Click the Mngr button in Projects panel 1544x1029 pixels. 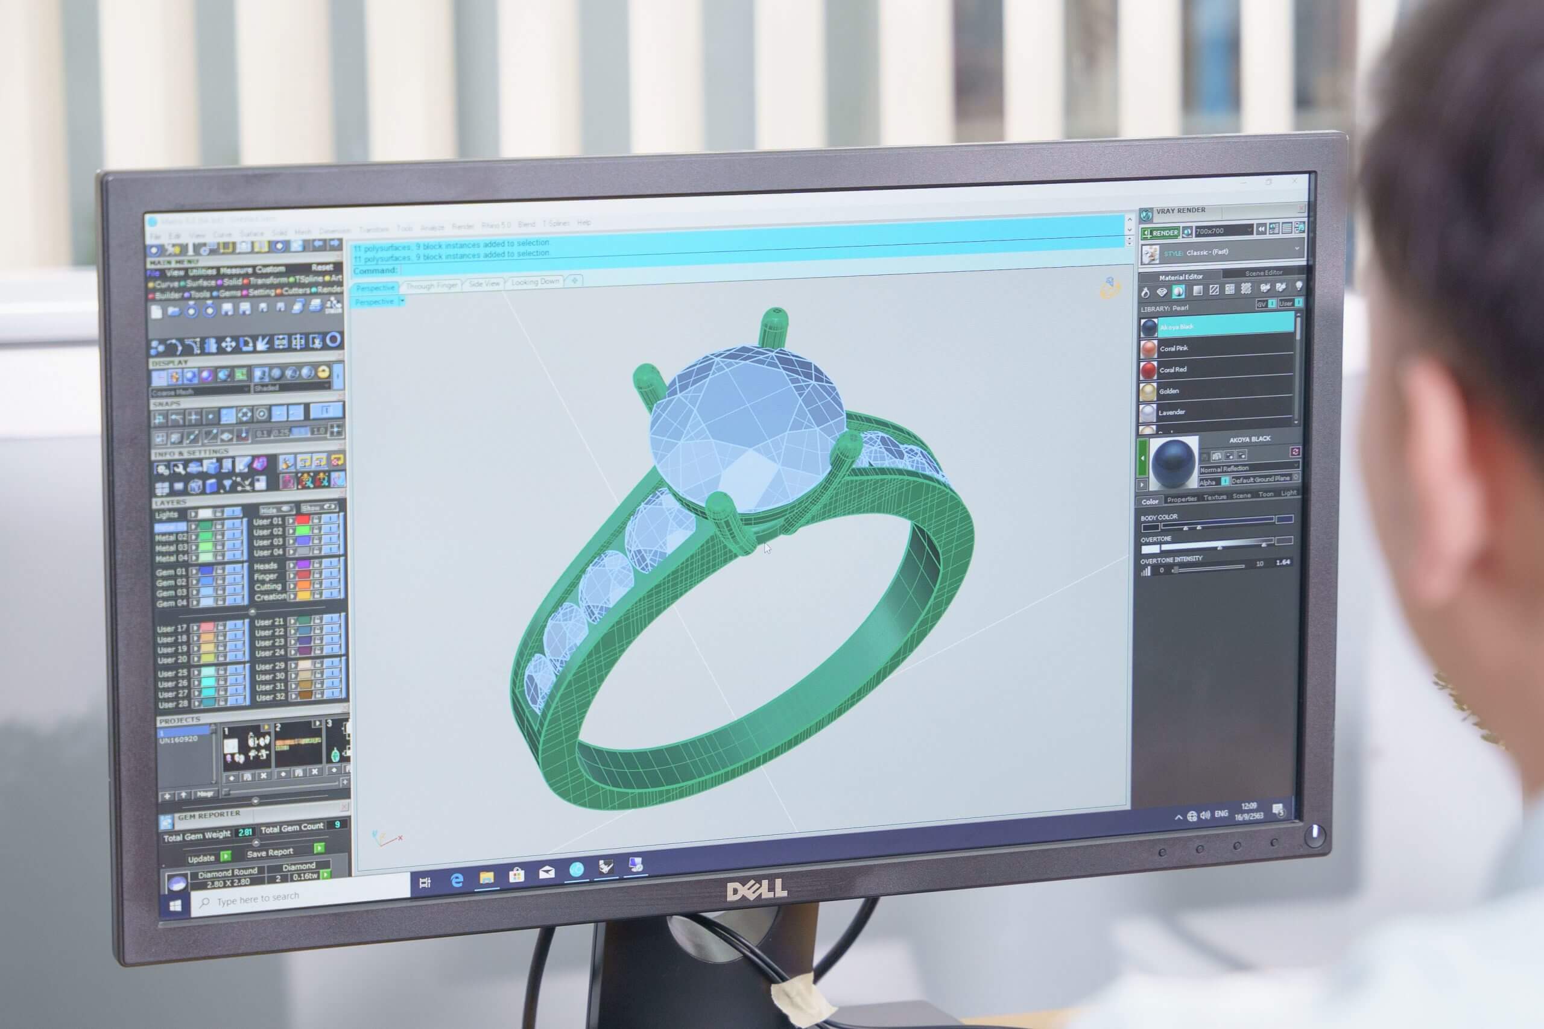(205, 793)
